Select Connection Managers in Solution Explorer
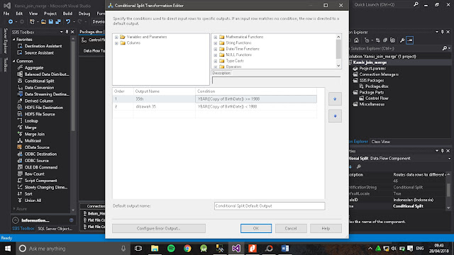Image resolution: width=454 pixels, height=255 pixels. coord(378,74)
